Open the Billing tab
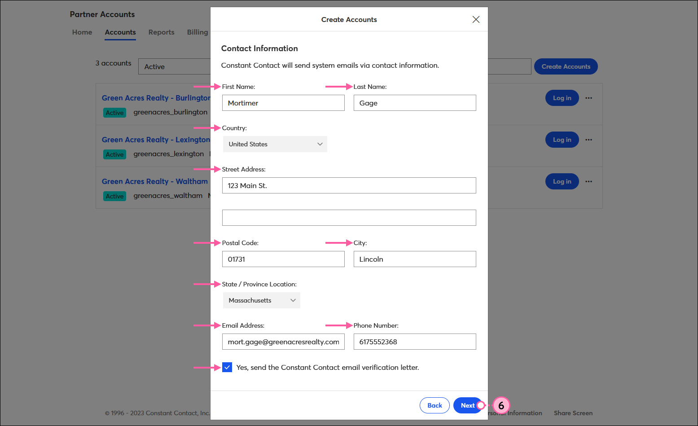The height and width of the screenshot is (426, 698). pyautogui.click(x=198, y=32)
